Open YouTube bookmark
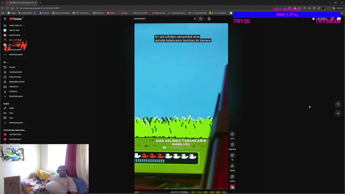The width and height of the screenshot is (345, 194). click(x=123, y=13)
